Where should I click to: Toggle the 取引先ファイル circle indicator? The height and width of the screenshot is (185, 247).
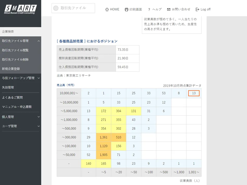coord(56,8)
